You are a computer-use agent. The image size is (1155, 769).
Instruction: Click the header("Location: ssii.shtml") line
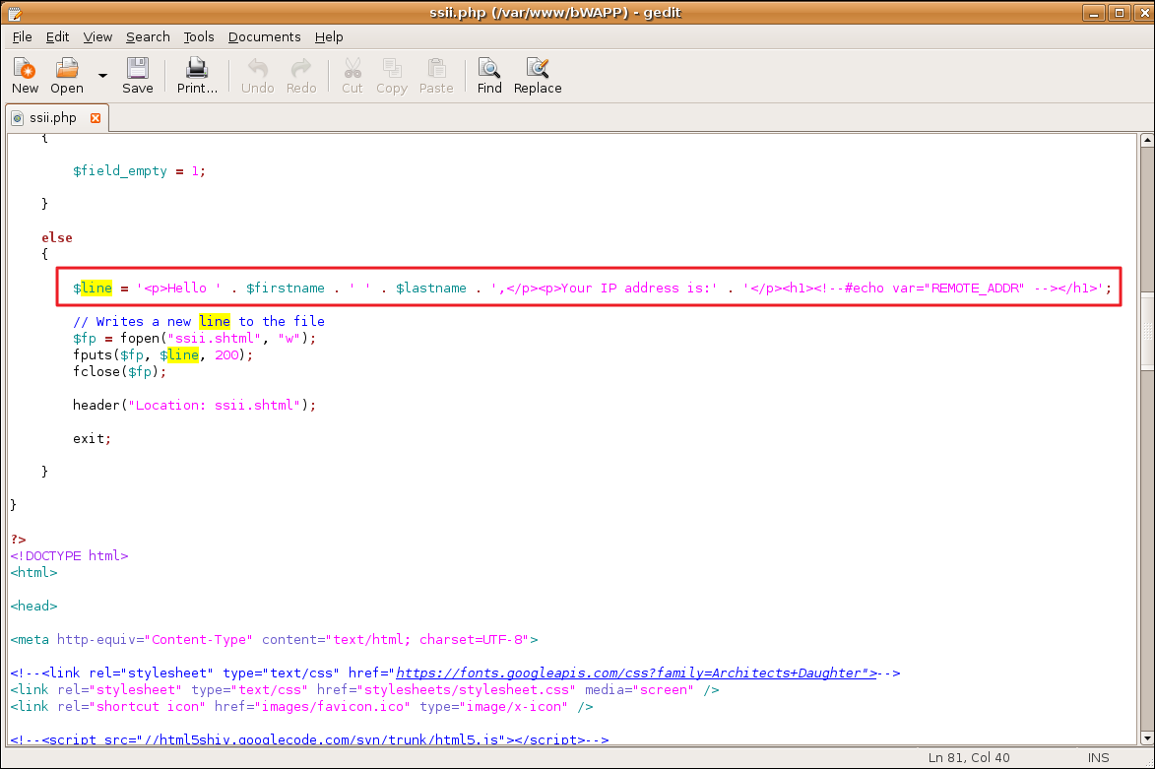point(194,405)
